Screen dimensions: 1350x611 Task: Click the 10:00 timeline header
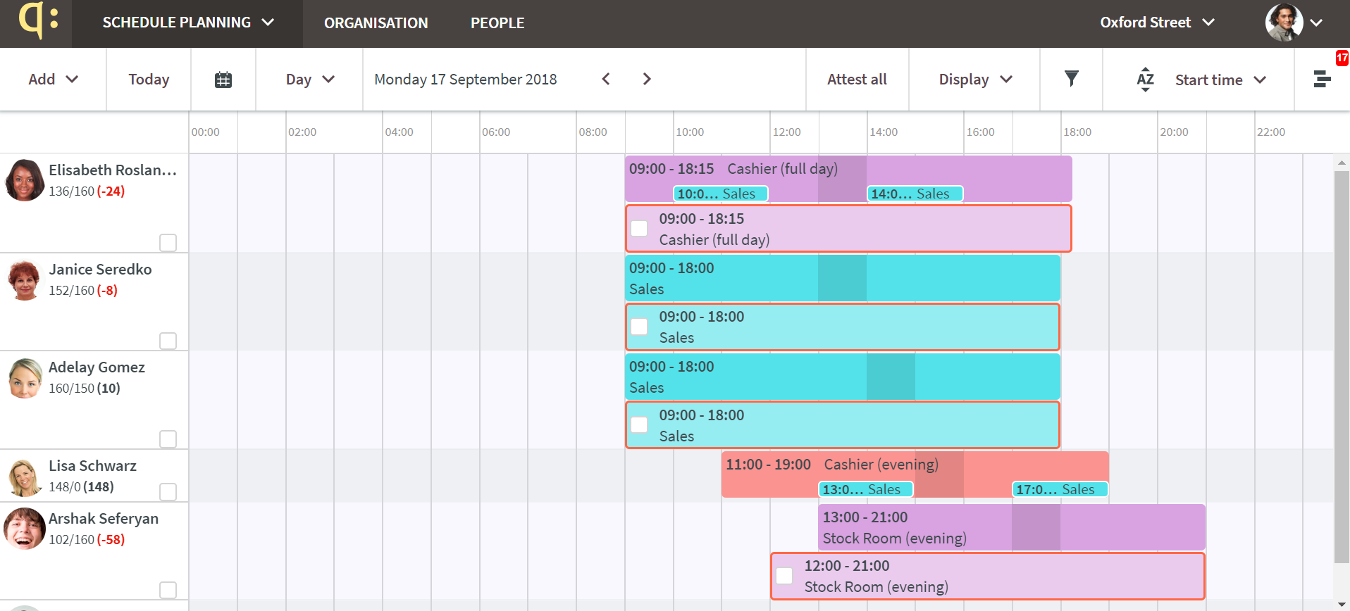(x=690, y=132)
